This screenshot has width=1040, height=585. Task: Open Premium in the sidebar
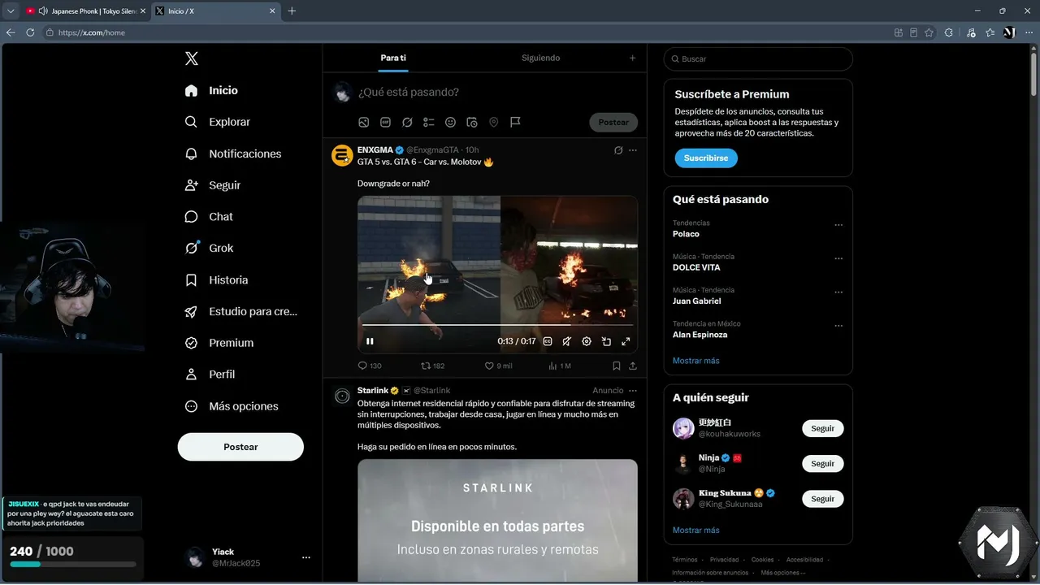(219, 343)
